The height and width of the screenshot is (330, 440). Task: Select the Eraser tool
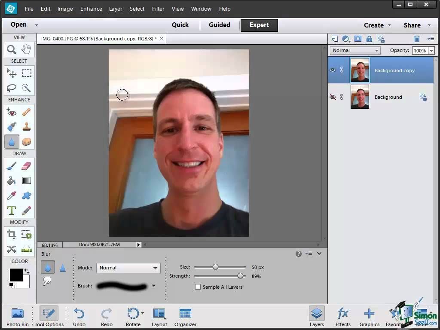point(27,166)
